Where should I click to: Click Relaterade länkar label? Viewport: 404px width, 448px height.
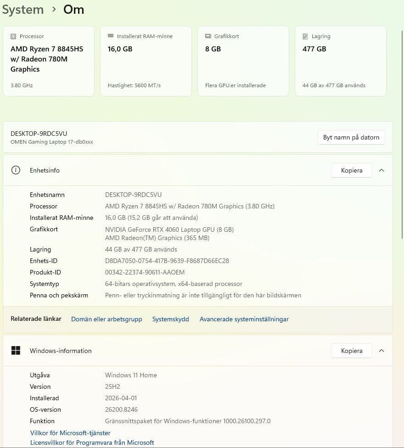(x=36, y=319)
